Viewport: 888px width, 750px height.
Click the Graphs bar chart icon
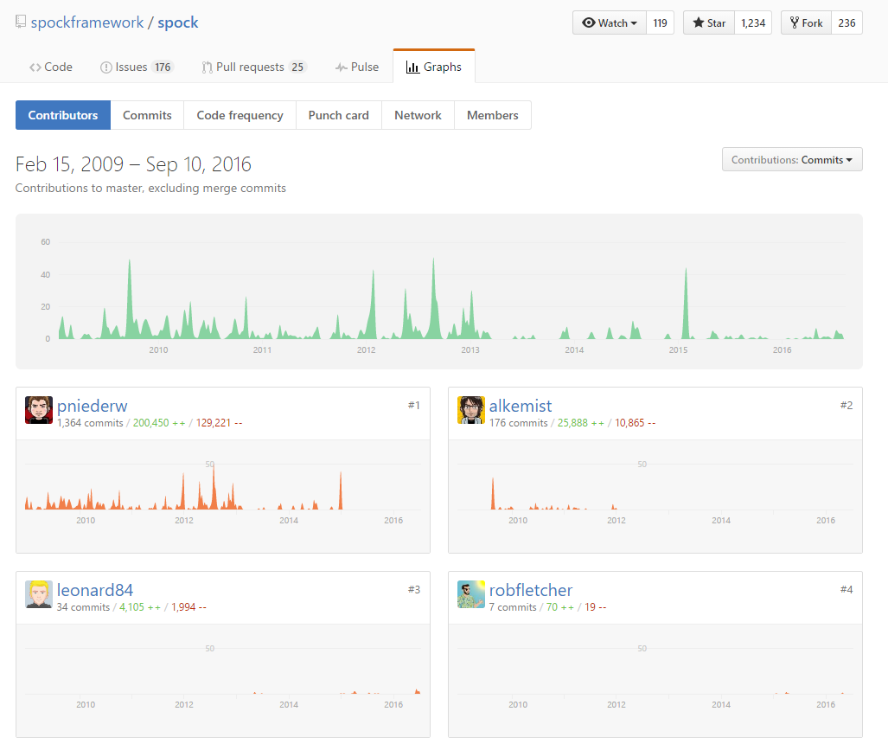pos(412,67)
